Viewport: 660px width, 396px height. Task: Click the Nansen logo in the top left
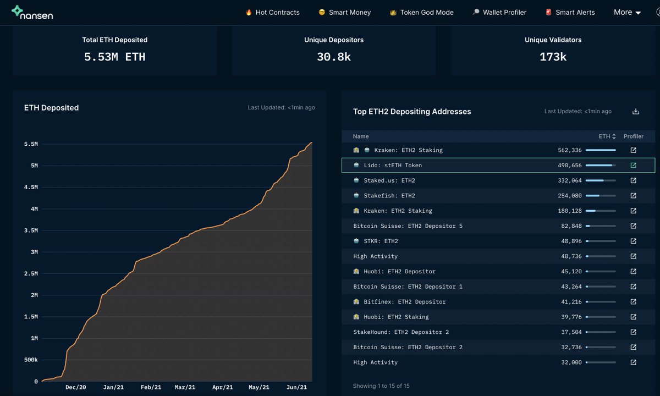point(32,12)
